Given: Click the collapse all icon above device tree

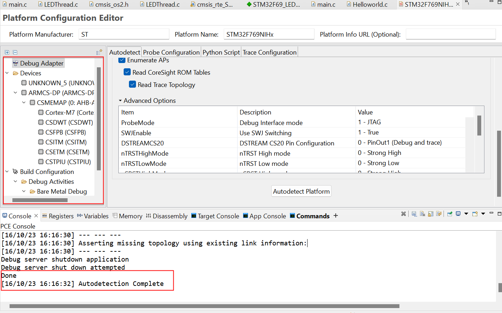Looking at the screenshot, I should [15, 52].
